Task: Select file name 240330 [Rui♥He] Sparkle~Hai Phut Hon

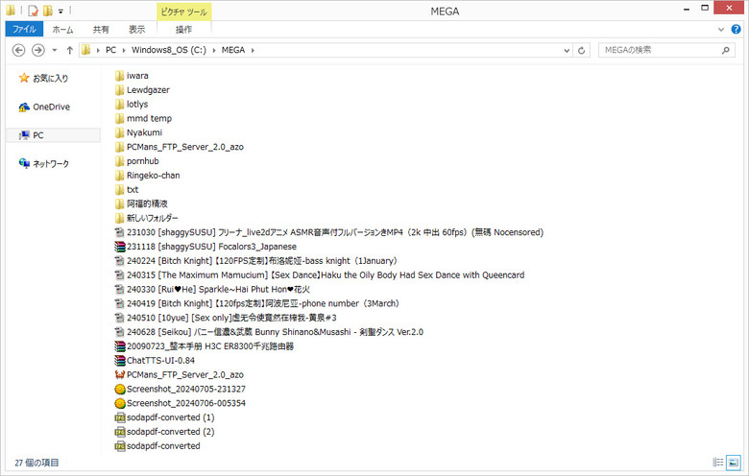Action: [x=218, y=289]
